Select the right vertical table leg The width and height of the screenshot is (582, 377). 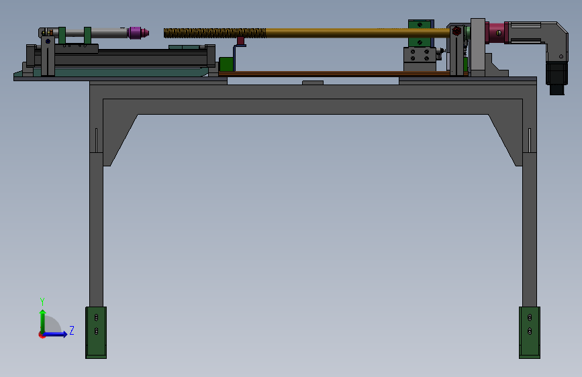pos(529,230)
